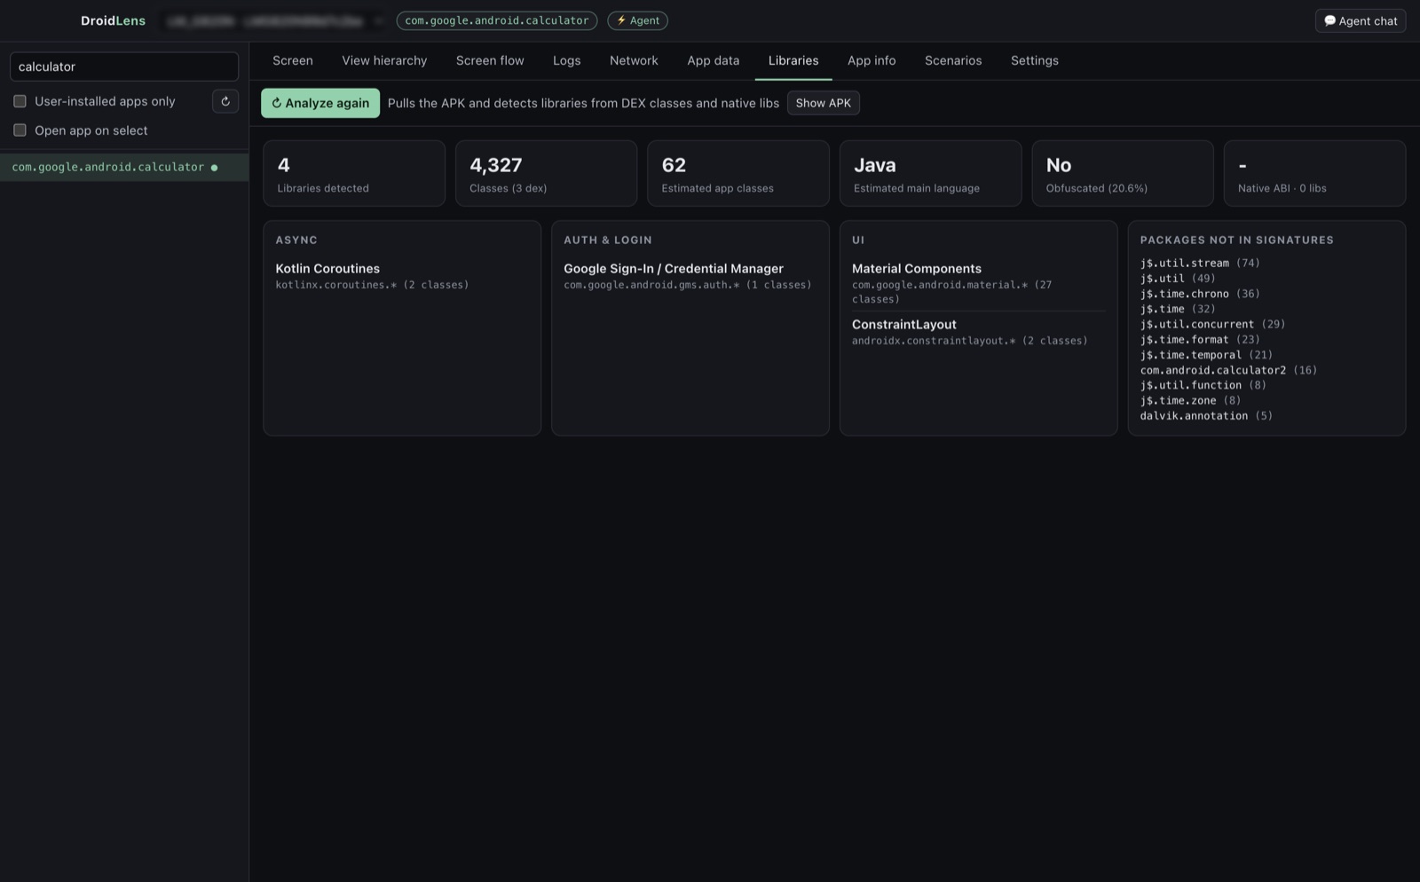
Task: Click the j$.time.format (23) package
Action: [1200, 339]
